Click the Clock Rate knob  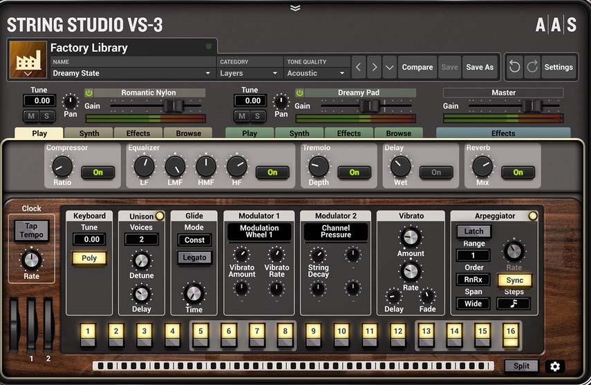point(31,260)
